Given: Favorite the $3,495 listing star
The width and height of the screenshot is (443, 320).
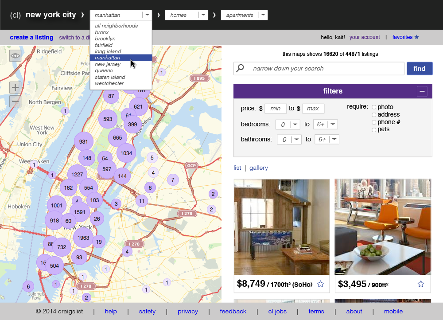Looking at the screenshot, I should point(421,284).
